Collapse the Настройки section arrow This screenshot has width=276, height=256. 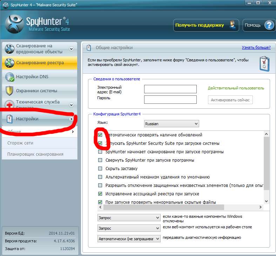click(71, 119)
